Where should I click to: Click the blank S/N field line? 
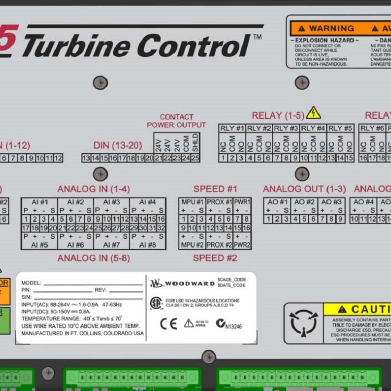point(89,298)
